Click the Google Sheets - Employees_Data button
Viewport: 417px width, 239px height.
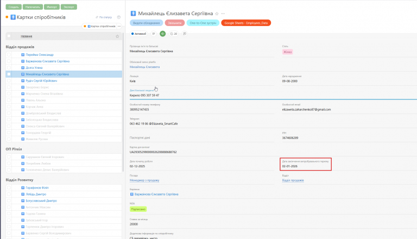click(246, 23)
